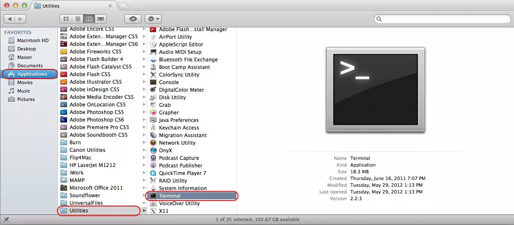The height and width of the screenshot is (225, 514).
Task: Click the Microsoft Office 2011 folder icon
Action: click(x=64, y=188)
